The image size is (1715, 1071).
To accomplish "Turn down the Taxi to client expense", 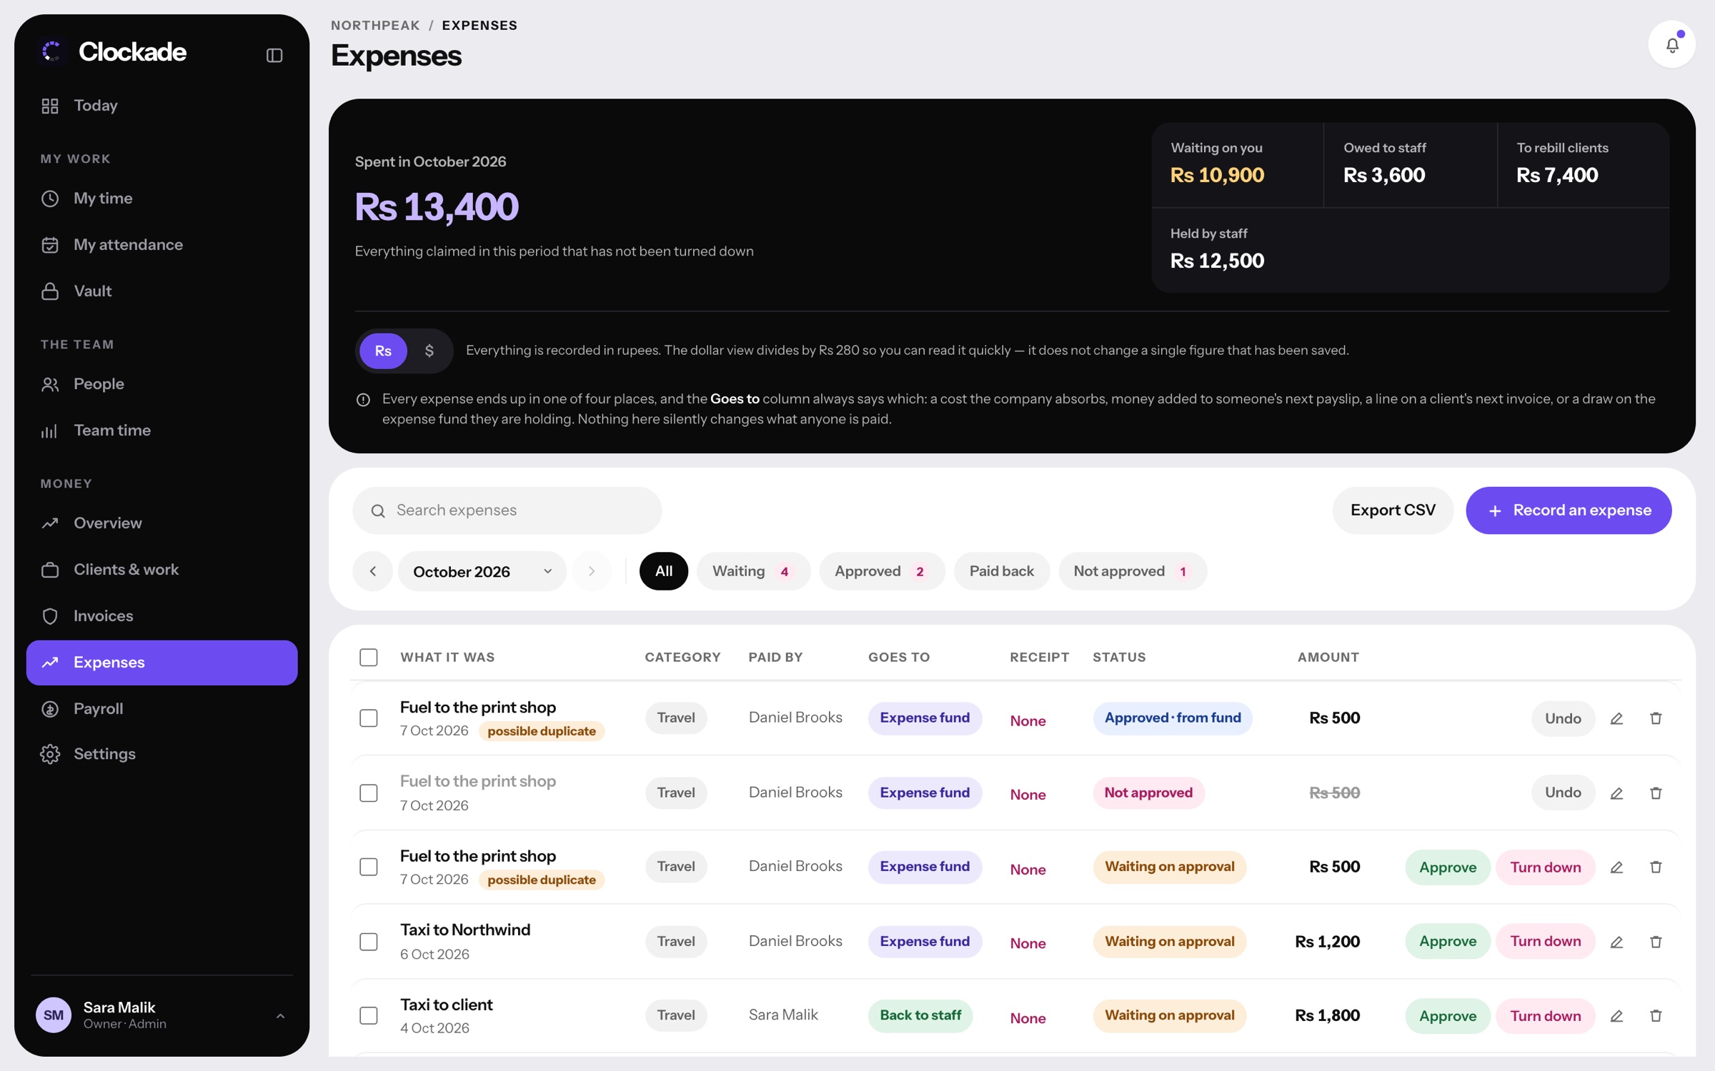I will pyautogui.click(x=1545, y=1015).
